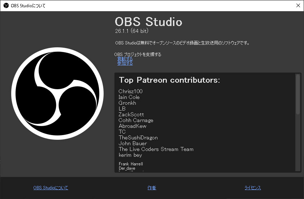
Task: Select the contributor entry LB
Action: tap(122, 109)
